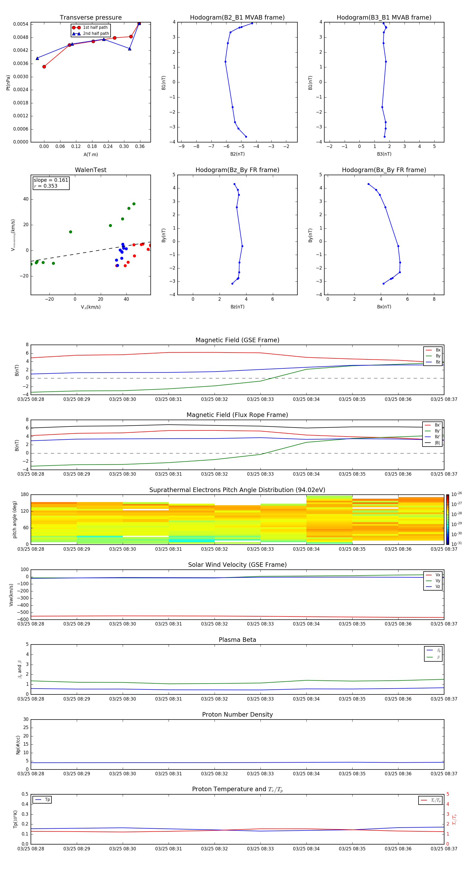
Task: Click the "Proton Temperature and Te/Tp" title
Action: (x=237, y=789)
